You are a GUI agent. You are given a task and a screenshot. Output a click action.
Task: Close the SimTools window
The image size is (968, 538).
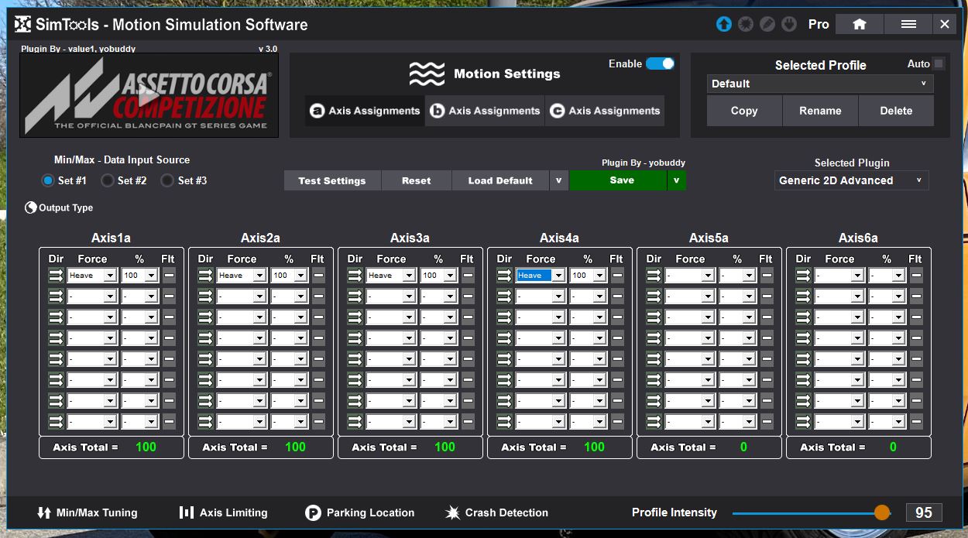(x=945, y=24)
